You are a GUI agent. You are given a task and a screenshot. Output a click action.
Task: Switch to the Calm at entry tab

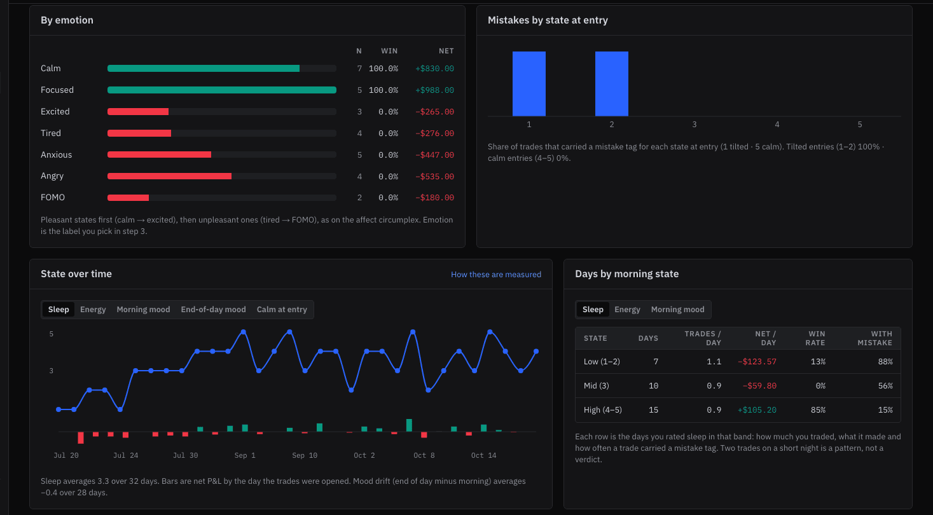282,310
